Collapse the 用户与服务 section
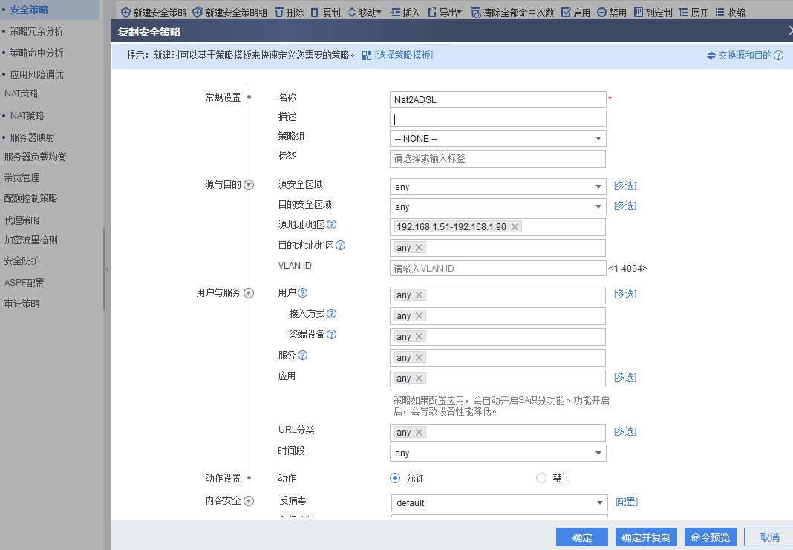The image size is (793, 550). coord(249,293)
